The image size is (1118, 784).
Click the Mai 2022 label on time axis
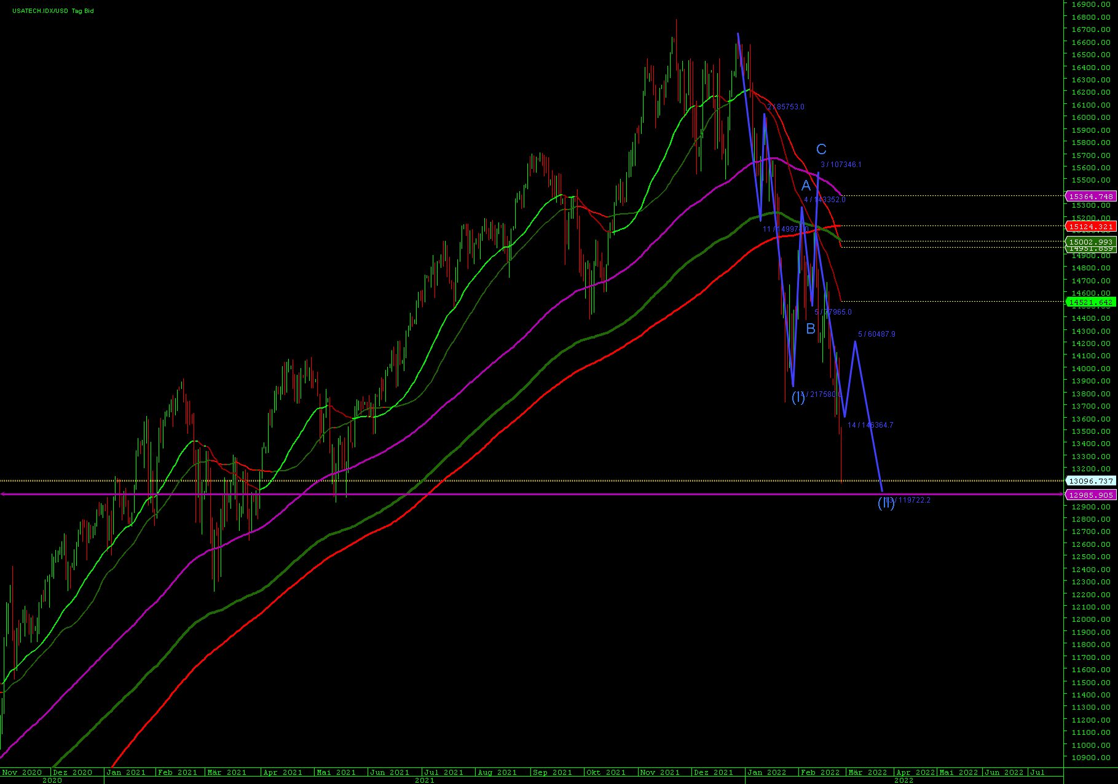pos(959,772)
